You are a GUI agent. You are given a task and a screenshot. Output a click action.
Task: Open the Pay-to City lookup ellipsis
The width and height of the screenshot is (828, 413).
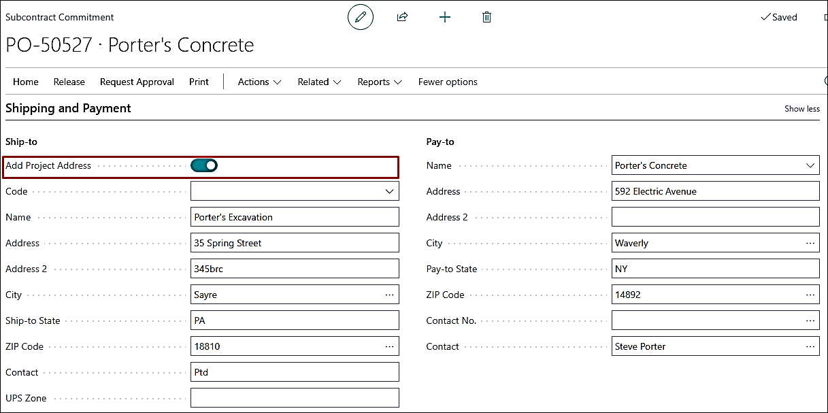pos(810,243)
